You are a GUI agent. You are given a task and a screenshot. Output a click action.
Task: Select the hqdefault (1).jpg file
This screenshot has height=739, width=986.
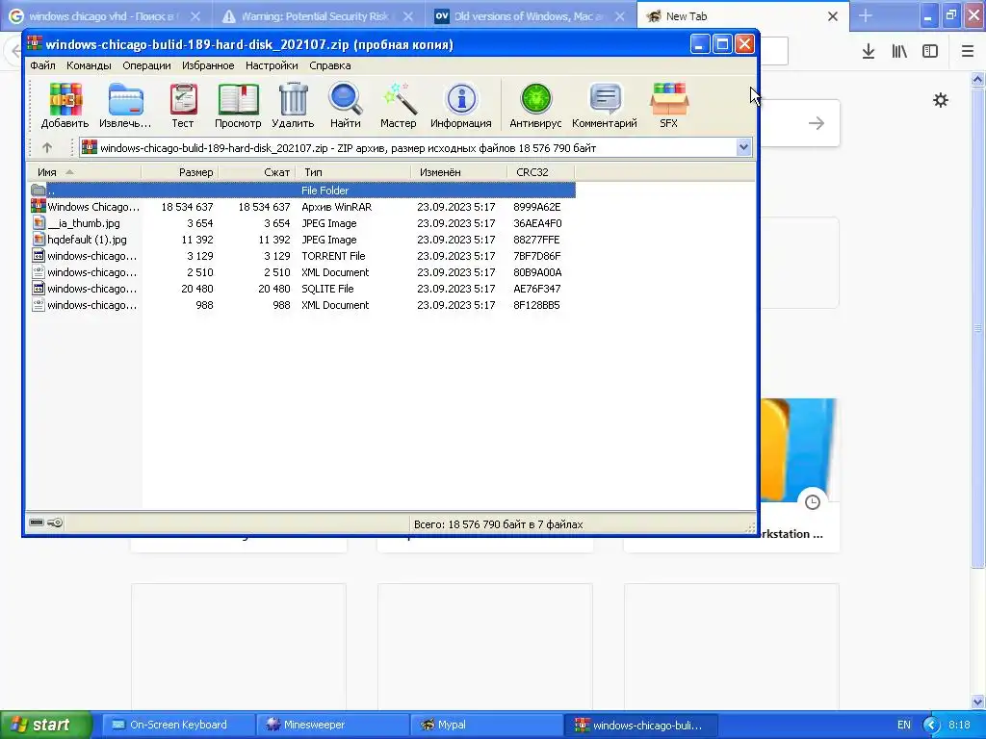pos(301,240)
